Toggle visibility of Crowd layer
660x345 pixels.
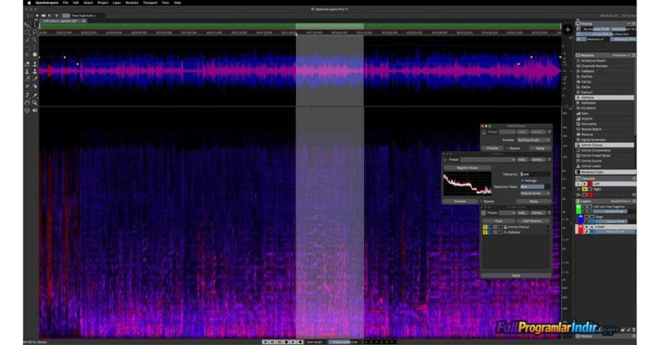(587, 227)
